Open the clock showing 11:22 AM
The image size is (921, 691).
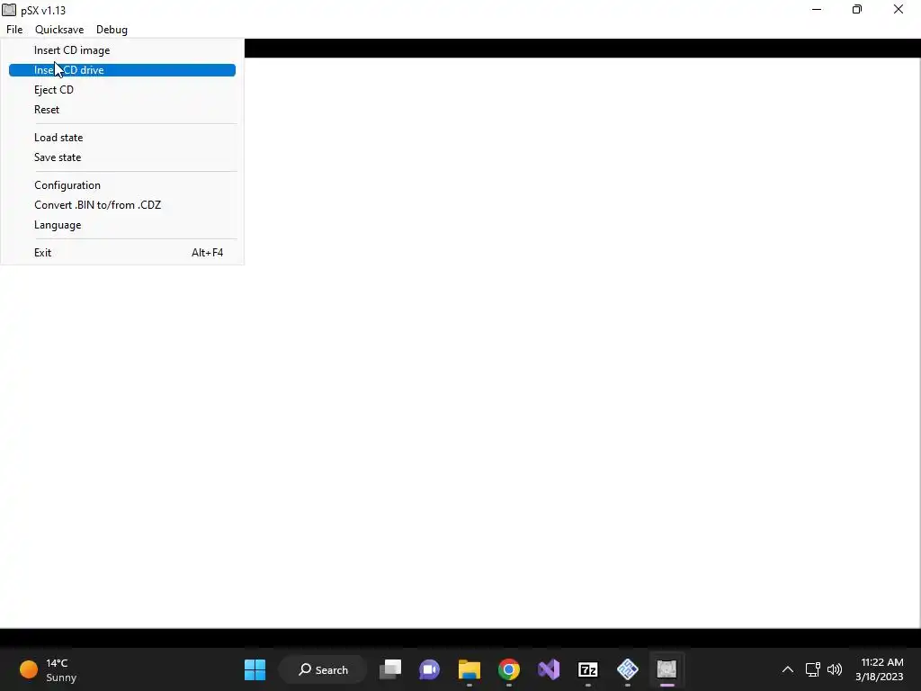pyautogui.click(x=880, y=669)
